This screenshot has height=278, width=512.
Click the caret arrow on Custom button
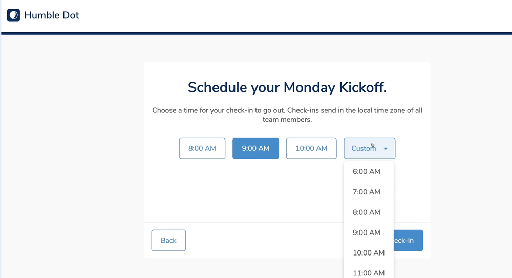point(386,149)
